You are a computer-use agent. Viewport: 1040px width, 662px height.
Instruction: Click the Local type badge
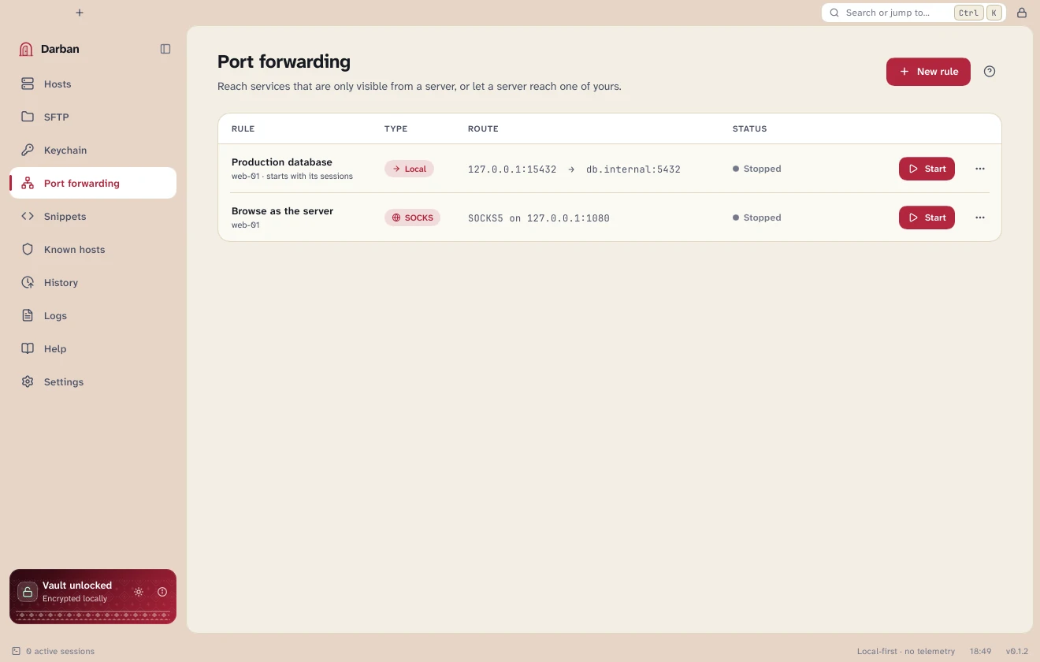coord(409,169)
